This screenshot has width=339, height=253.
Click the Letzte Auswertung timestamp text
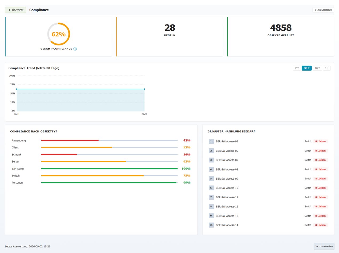pos(28,247)
